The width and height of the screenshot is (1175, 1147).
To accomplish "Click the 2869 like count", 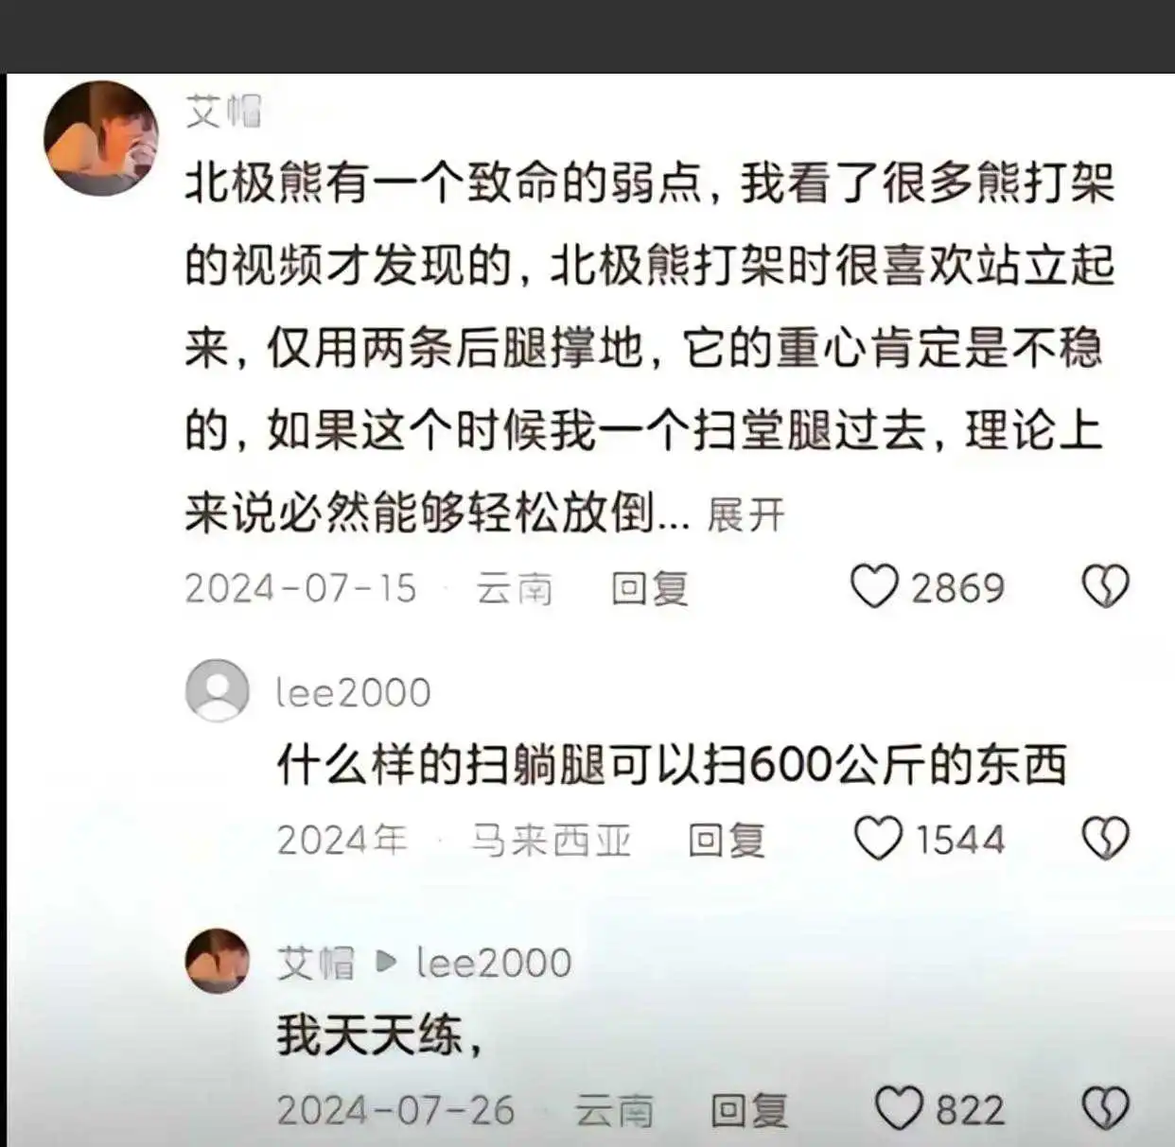I will point(957,588).
